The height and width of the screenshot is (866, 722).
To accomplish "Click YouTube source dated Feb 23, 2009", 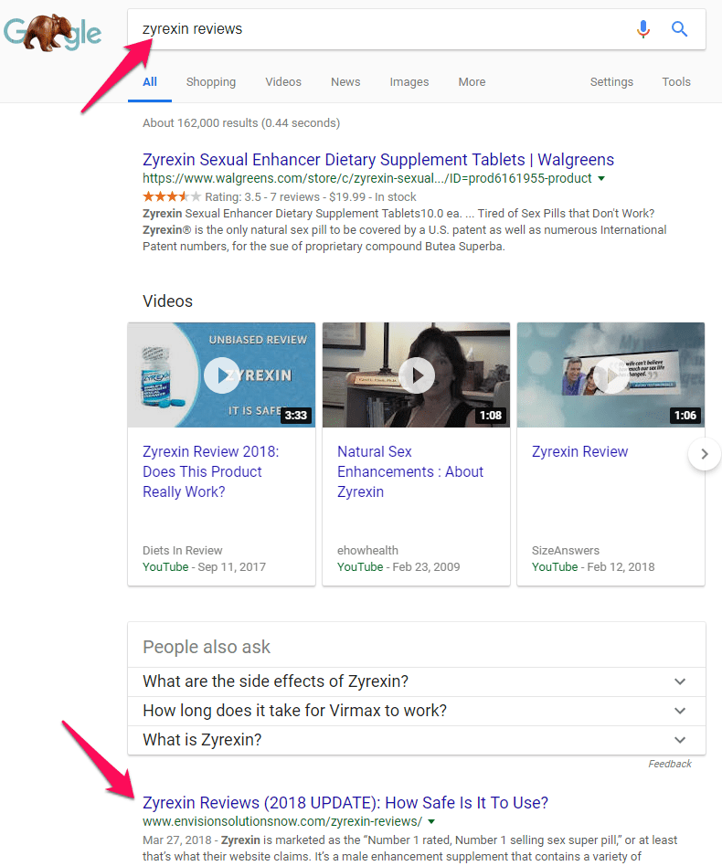I will (x=359, y=567).
